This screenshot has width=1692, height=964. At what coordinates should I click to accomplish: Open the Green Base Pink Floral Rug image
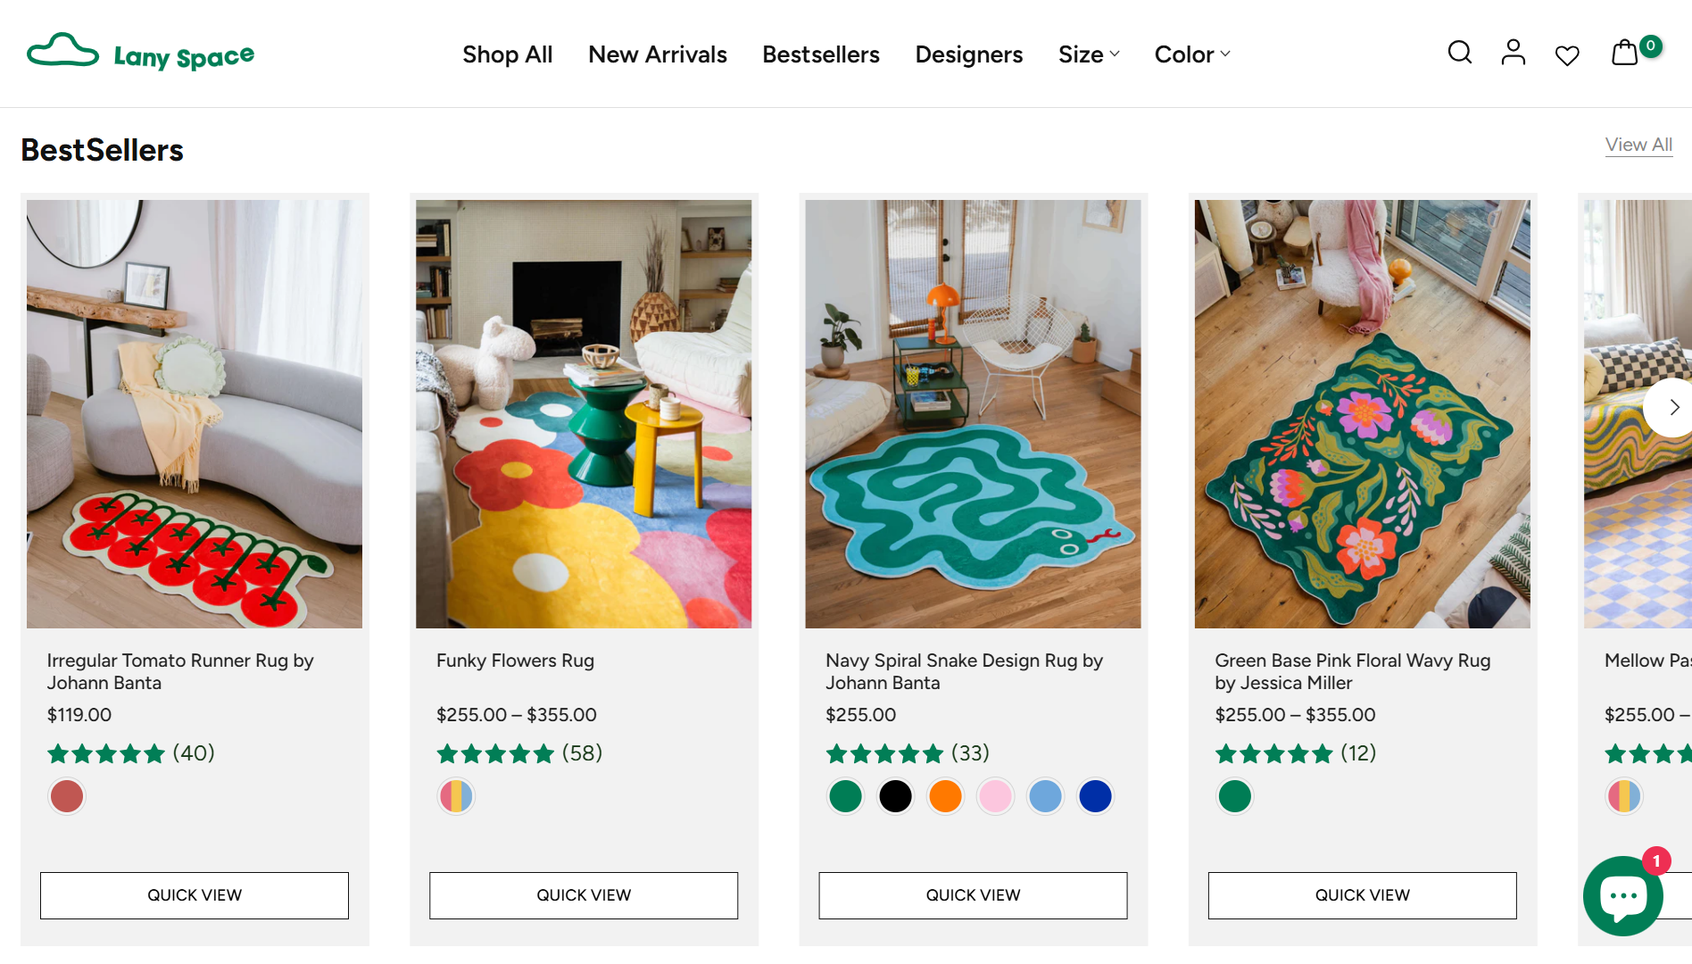click(x=1362, y=413)
